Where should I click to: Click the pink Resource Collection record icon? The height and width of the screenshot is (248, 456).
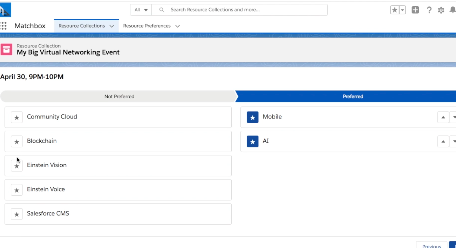click(x=6, y=49)
